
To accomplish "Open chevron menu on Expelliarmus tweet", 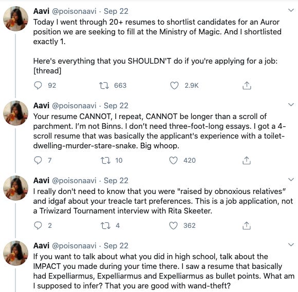I will point(291,245).
